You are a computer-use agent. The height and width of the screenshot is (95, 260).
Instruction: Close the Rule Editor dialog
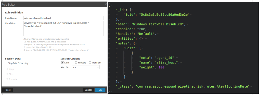tap(106, 5)
